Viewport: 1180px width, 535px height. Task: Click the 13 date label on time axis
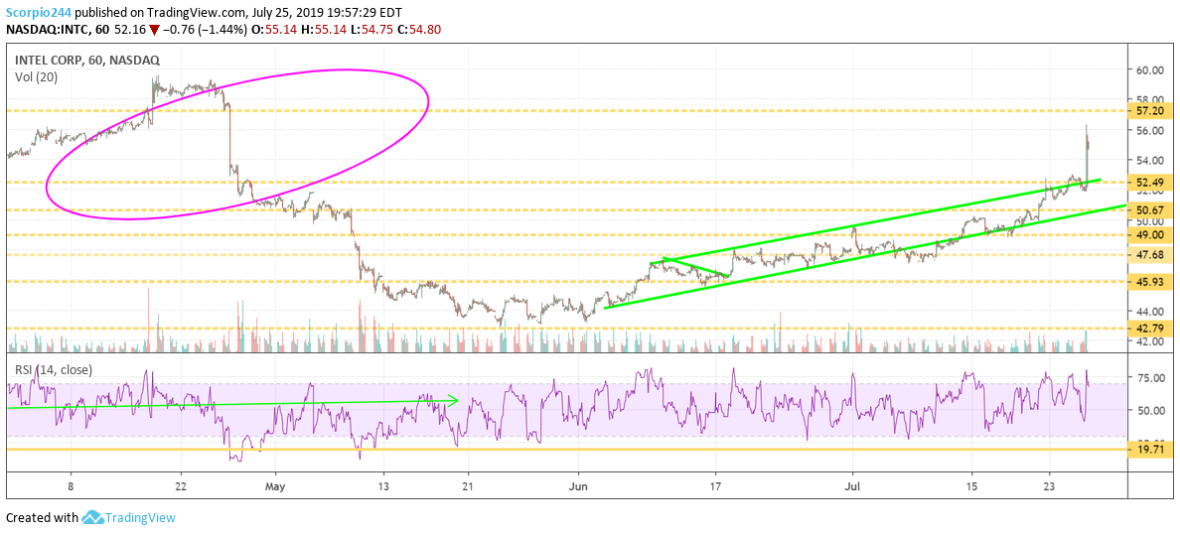click(x=383, y=485)
